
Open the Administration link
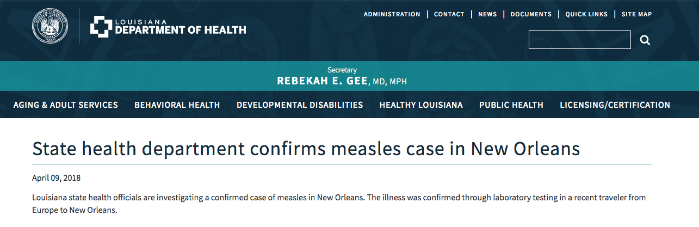tap(392, 15)
